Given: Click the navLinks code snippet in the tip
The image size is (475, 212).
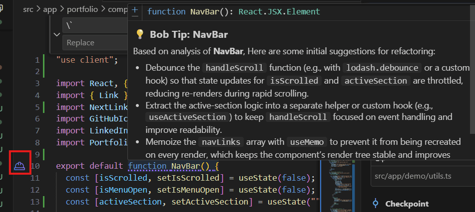Looking at the screenshot, I should pos(221,142).
